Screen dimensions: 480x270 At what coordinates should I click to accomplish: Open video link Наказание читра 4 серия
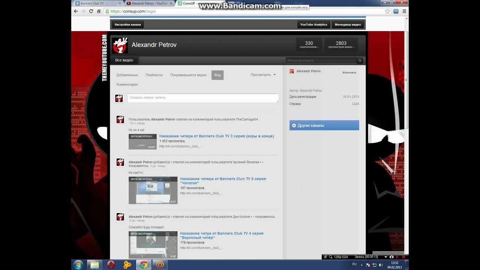(222, 235)
